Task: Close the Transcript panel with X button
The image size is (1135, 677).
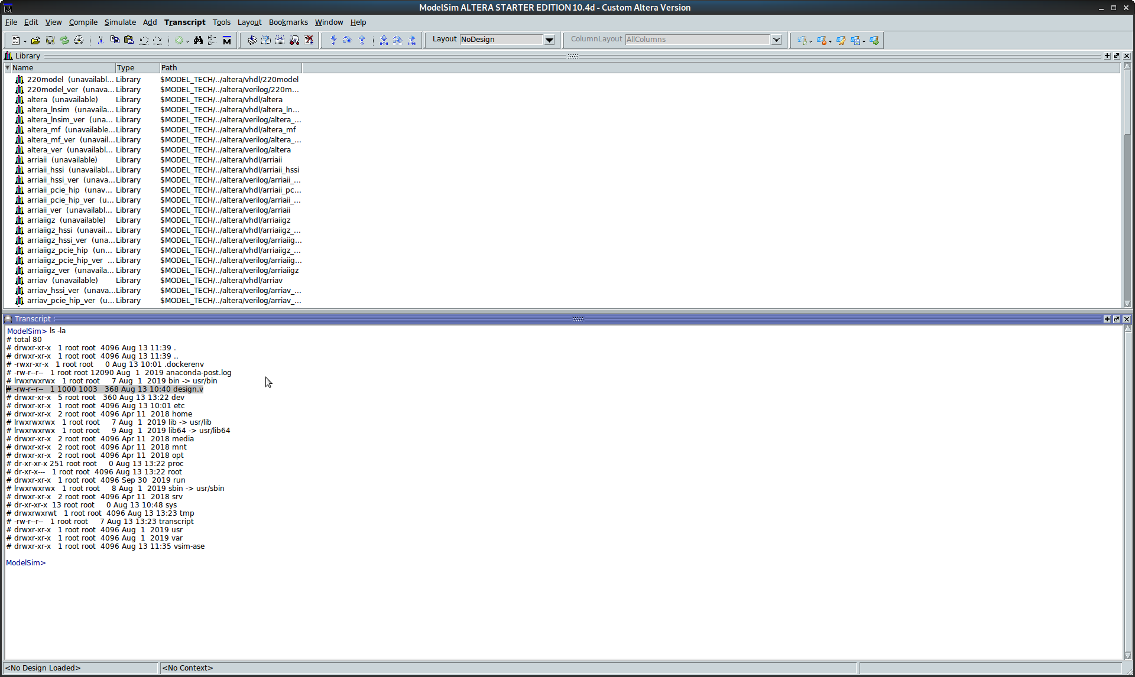Action: click(1127, 319)
